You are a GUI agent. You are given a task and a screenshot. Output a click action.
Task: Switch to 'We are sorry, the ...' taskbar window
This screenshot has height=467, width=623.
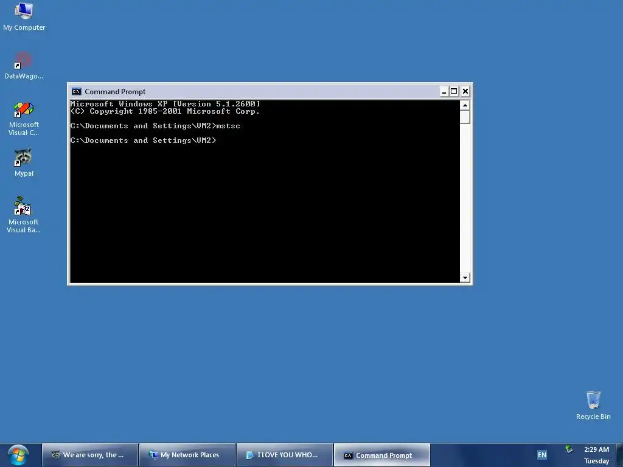tap(90, 455)
